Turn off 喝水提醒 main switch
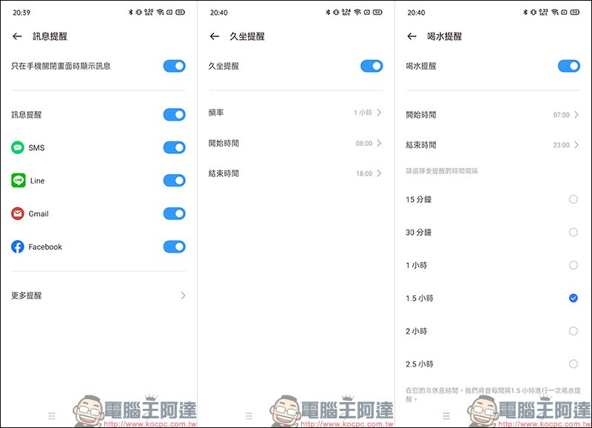The width and height of the screenshot is (592, 428). tap(569, 66)
